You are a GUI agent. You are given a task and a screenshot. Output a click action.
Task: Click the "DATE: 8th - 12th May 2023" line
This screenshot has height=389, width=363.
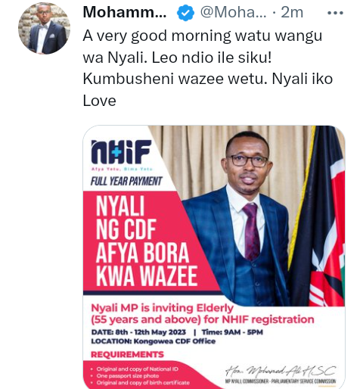tap(138, 332)
